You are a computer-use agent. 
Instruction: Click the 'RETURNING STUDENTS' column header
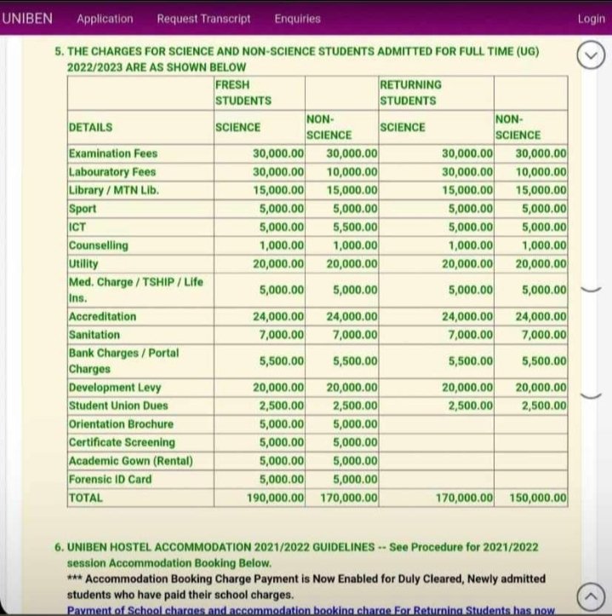click(410, 93)
